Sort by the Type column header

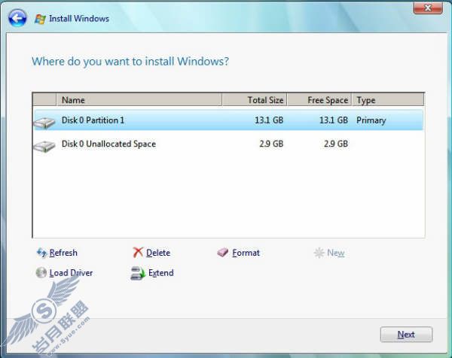tap(388, 100)
